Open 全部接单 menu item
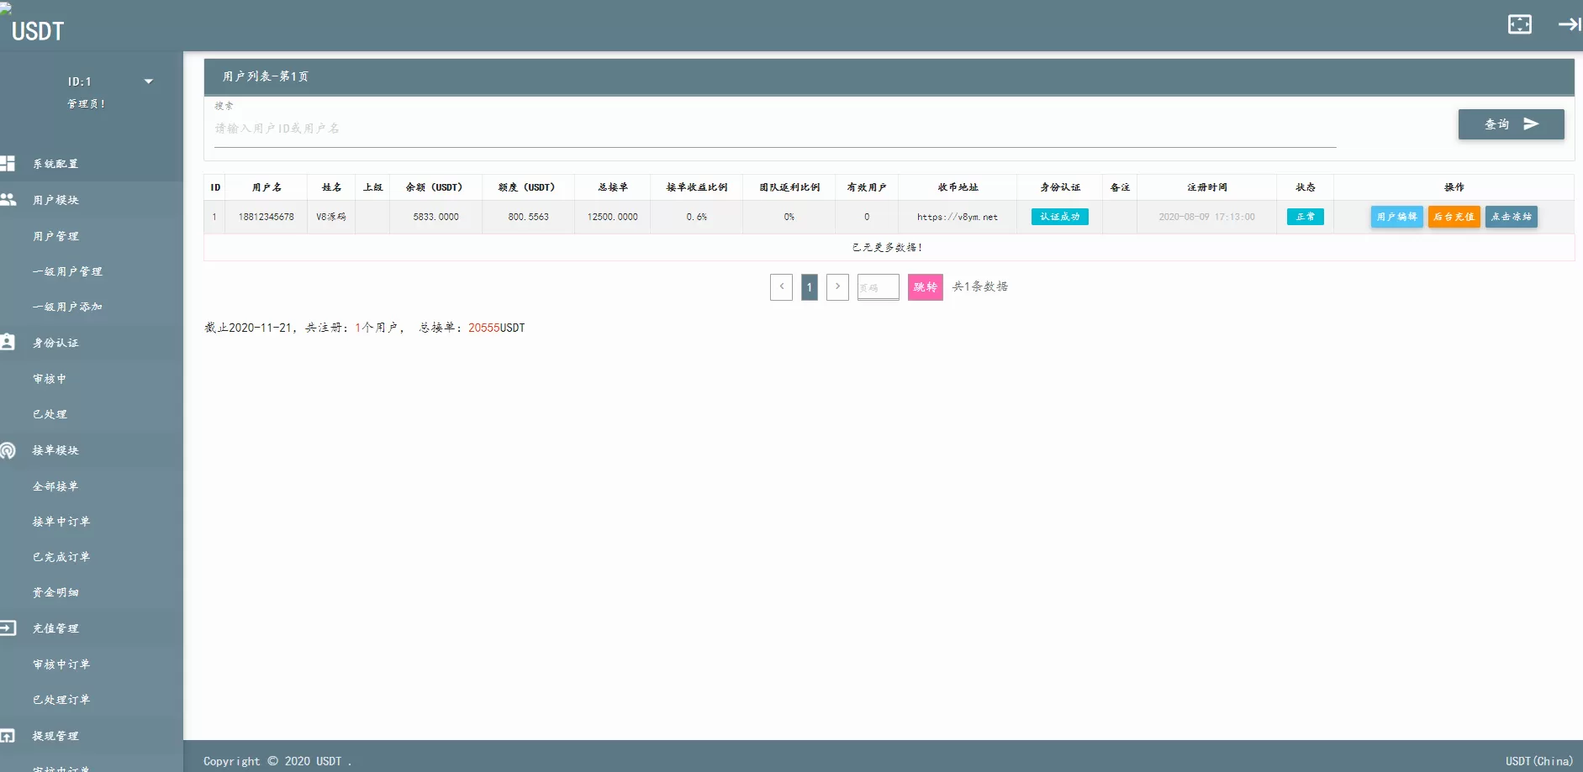Image resolution: width=1583 pixels, height=772 pixels. pyautogui.click(x=55, y=486)
